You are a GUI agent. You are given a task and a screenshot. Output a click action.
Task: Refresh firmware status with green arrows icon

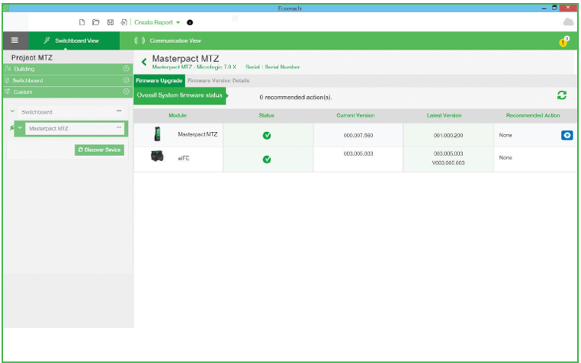[x=562, y=95]
